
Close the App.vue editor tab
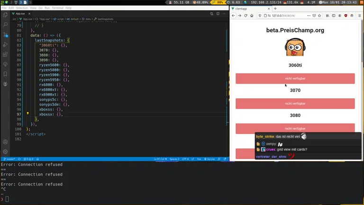pos(29,14)
